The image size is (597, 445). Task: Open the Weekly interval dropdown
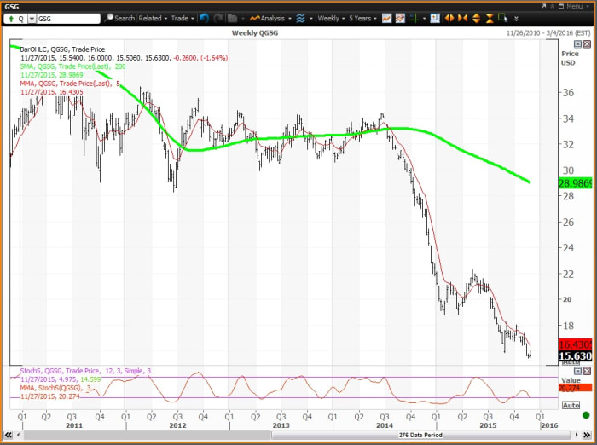(x=329, y=18)
